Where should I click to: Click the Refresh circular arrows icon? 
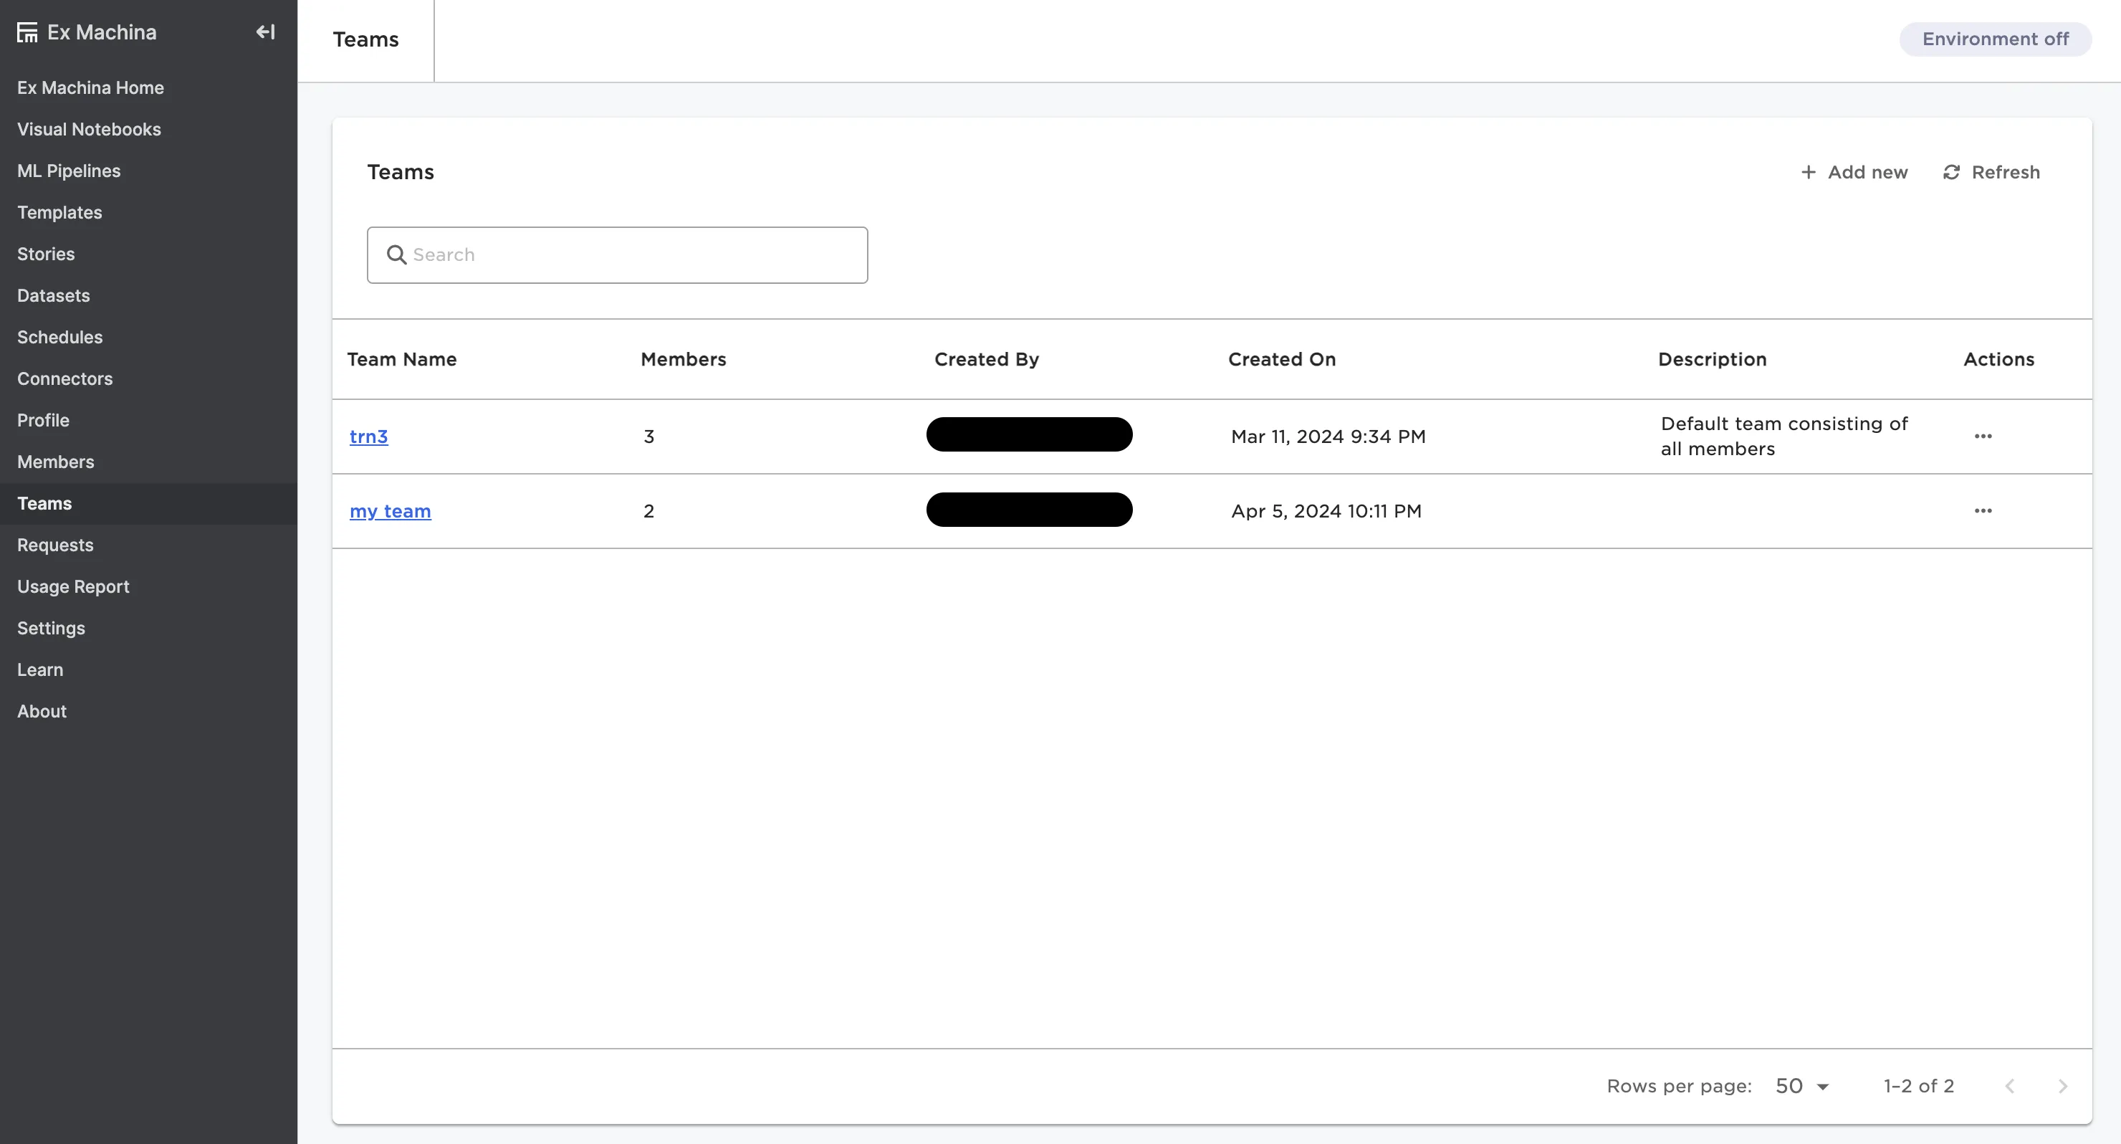pos(1951,172)
